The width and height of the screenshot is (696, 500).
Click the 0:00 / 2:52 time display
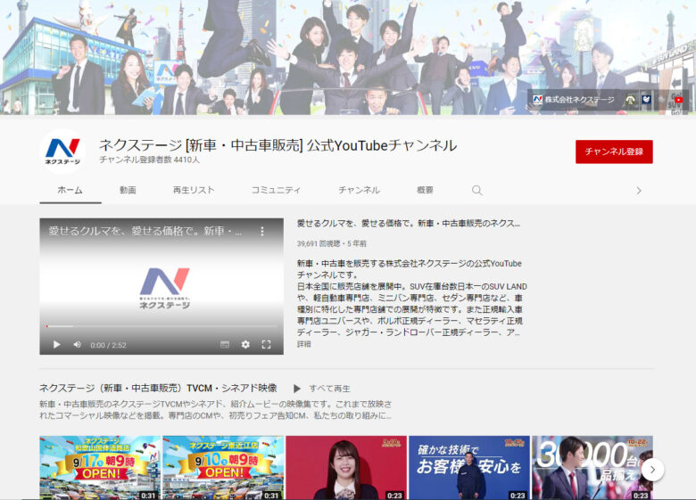pos(108,345)
